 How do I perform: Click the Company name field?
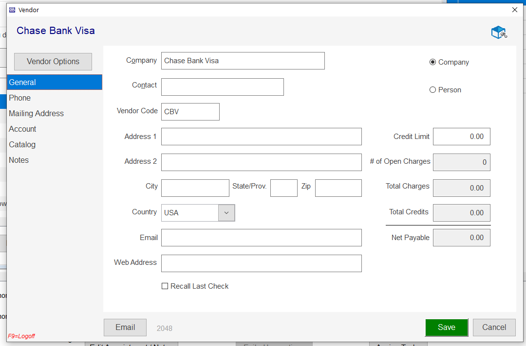pos(243,61)
